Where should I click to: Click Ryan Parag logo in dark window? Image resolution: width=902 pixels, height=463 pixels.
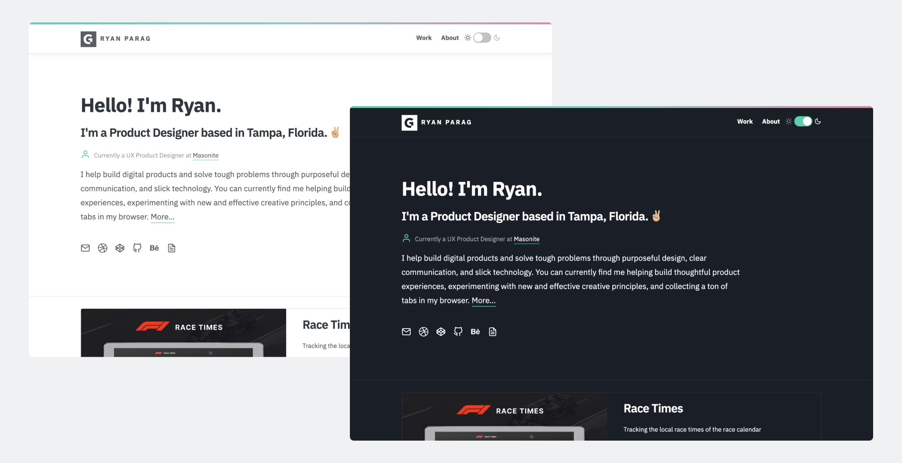point(437,122)
